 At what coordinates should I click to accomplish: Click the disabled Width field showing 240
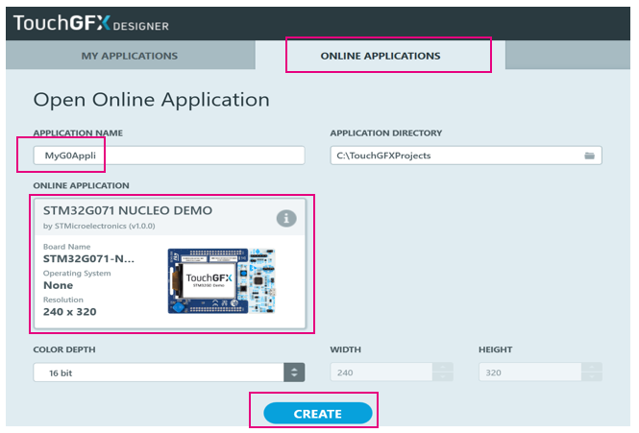tap(381, 373)
